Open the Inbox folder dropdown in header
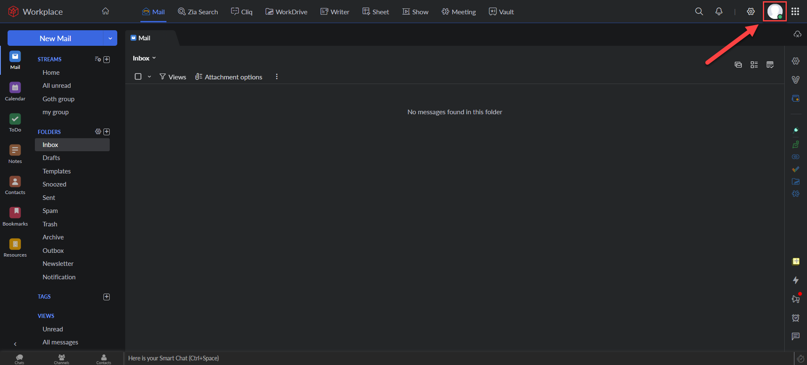Viewport: 807px width, 365px height. tap(144, 58)
